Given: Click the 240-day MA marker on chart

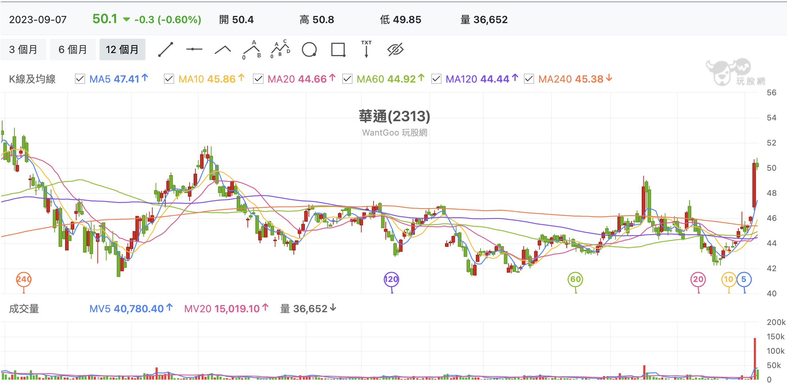Looking at the screenshot, I should pyautogui.click(x=24, y=280).
